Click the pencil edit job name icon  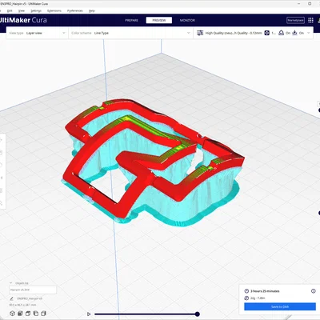click(11, 298)
